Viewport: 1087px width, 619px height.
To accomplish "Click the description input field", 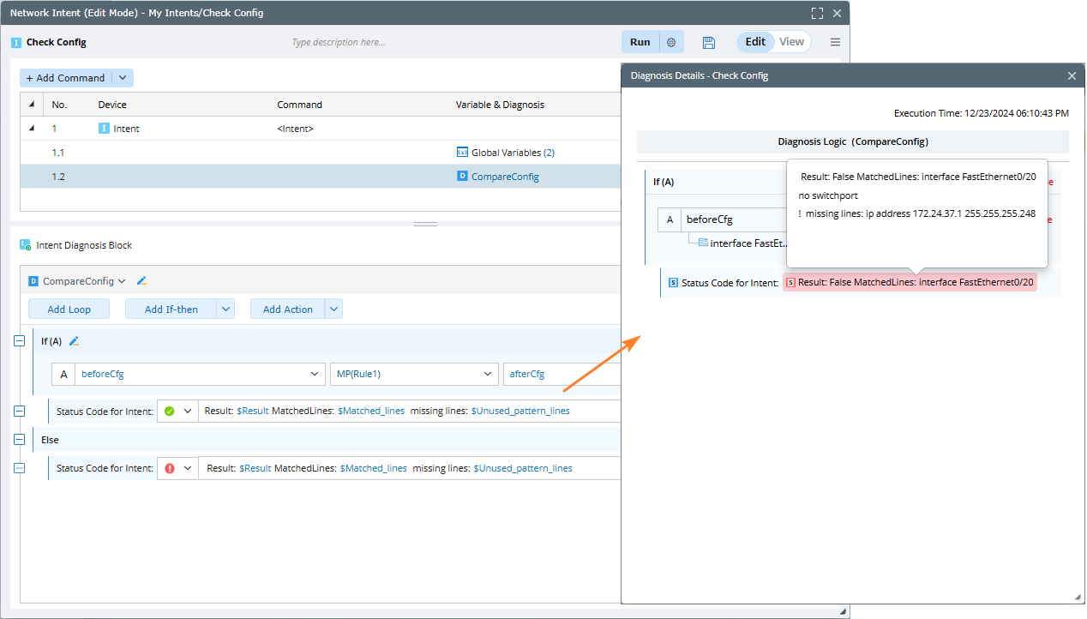I will pyautogui.click(x=429, y=42).
